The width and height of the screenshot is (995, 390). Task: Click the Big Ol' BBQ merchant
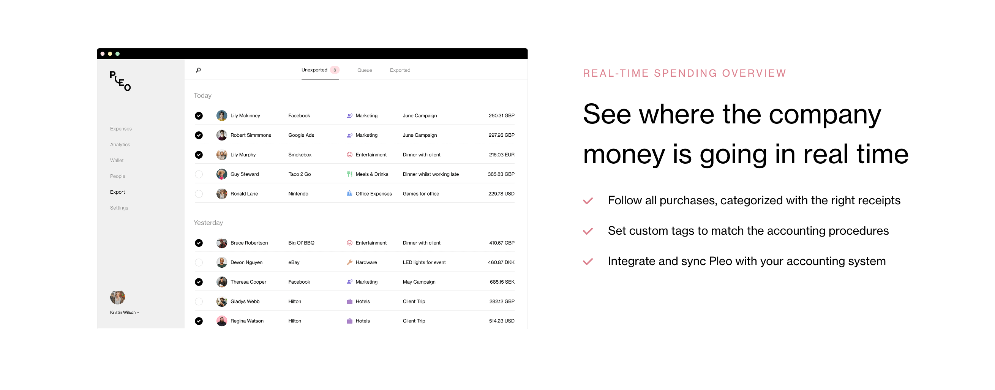click(x=301, y=243)
